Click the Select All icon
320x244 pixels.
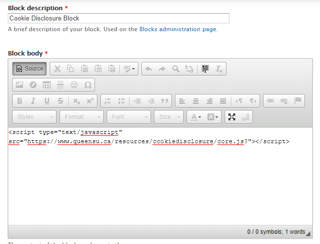[x=206, y=69]
